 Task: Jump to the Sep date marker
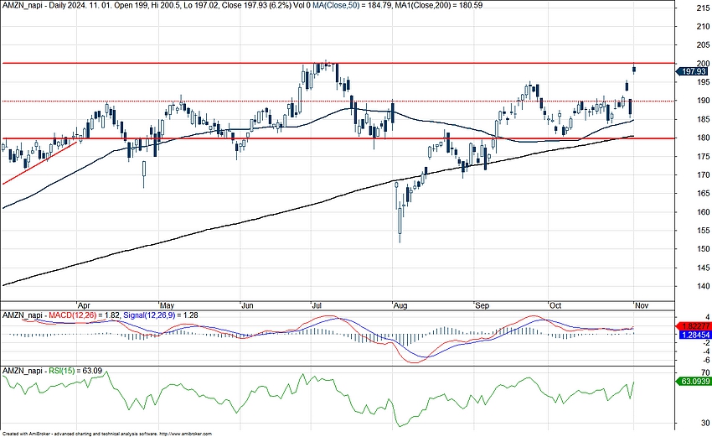482,305
